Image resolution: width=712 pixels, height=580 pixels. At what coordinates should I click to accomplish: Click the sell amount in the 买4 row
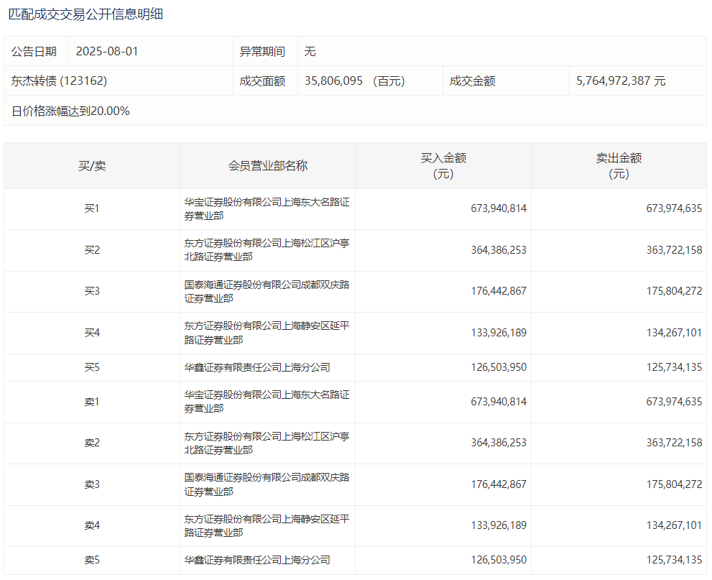tap(674, 333)
